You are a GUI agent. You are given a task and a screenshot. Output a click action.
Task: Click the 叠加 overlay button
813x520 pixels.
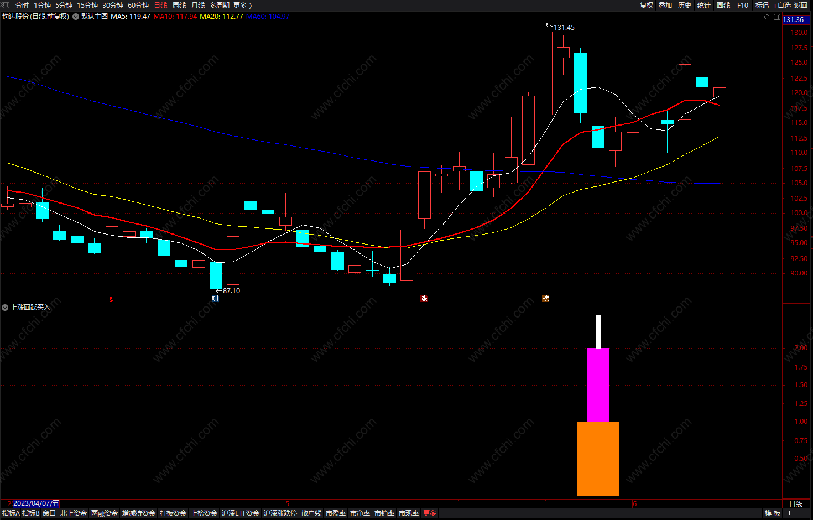(665, 5)
